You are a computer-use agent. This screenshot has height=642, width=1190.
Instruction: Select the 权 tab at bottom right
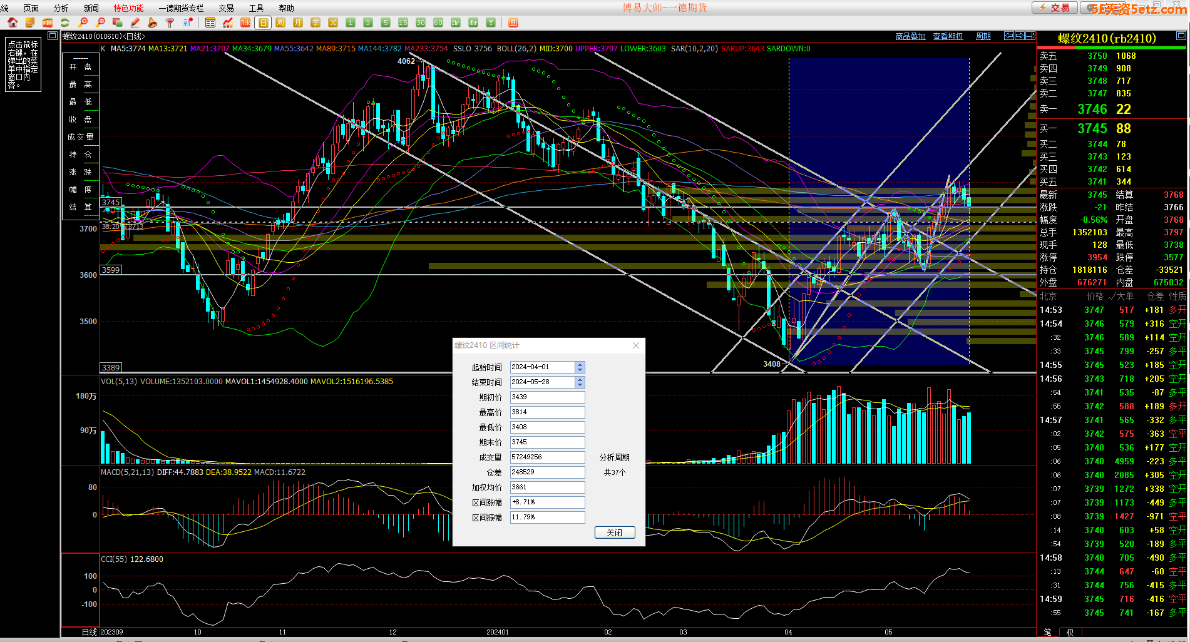pos(1070,632)
